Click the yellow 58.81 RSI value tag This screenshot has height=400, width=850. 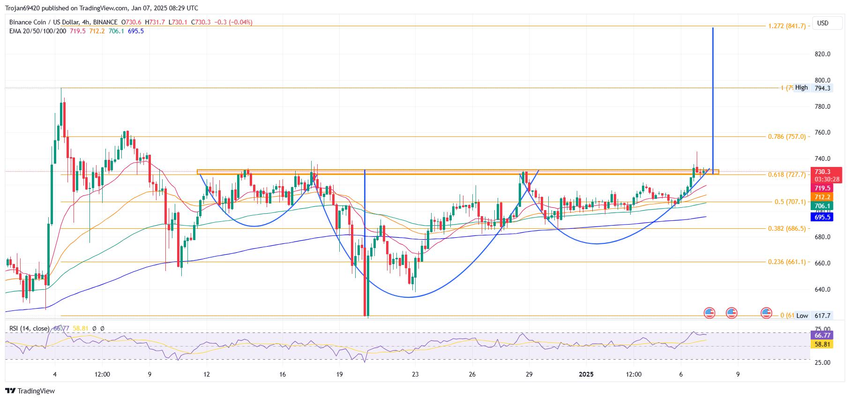[x=822, y=344]
